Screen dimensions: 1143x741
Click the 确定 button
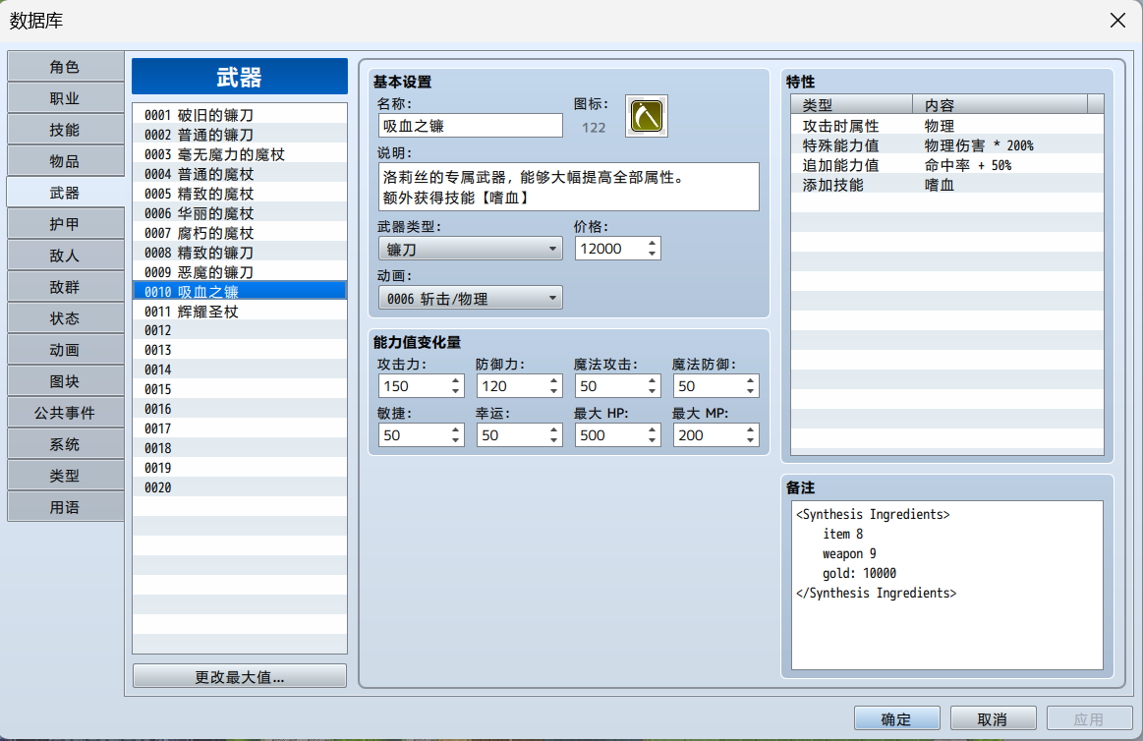(896, 718)
